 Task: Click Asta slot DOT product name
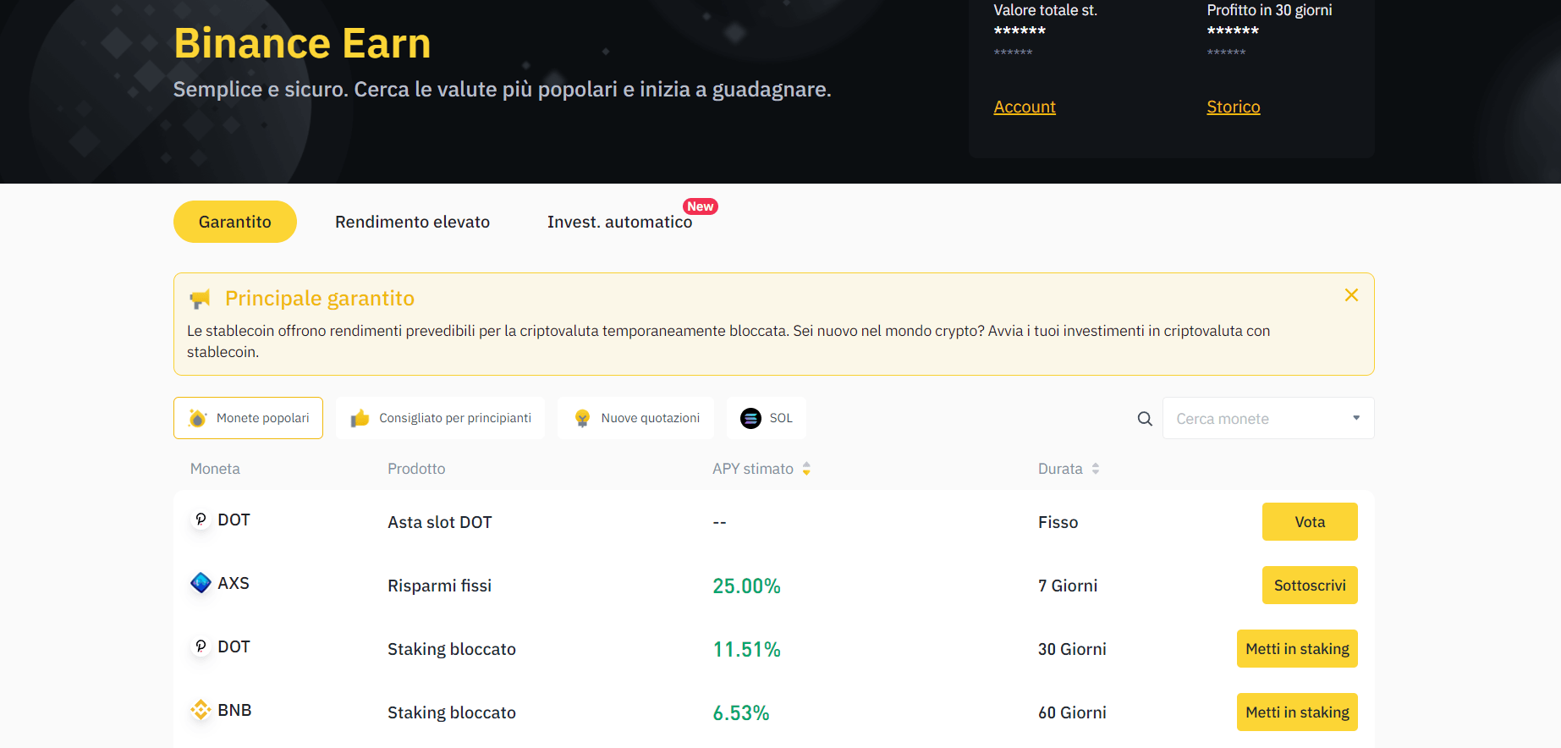440,522
